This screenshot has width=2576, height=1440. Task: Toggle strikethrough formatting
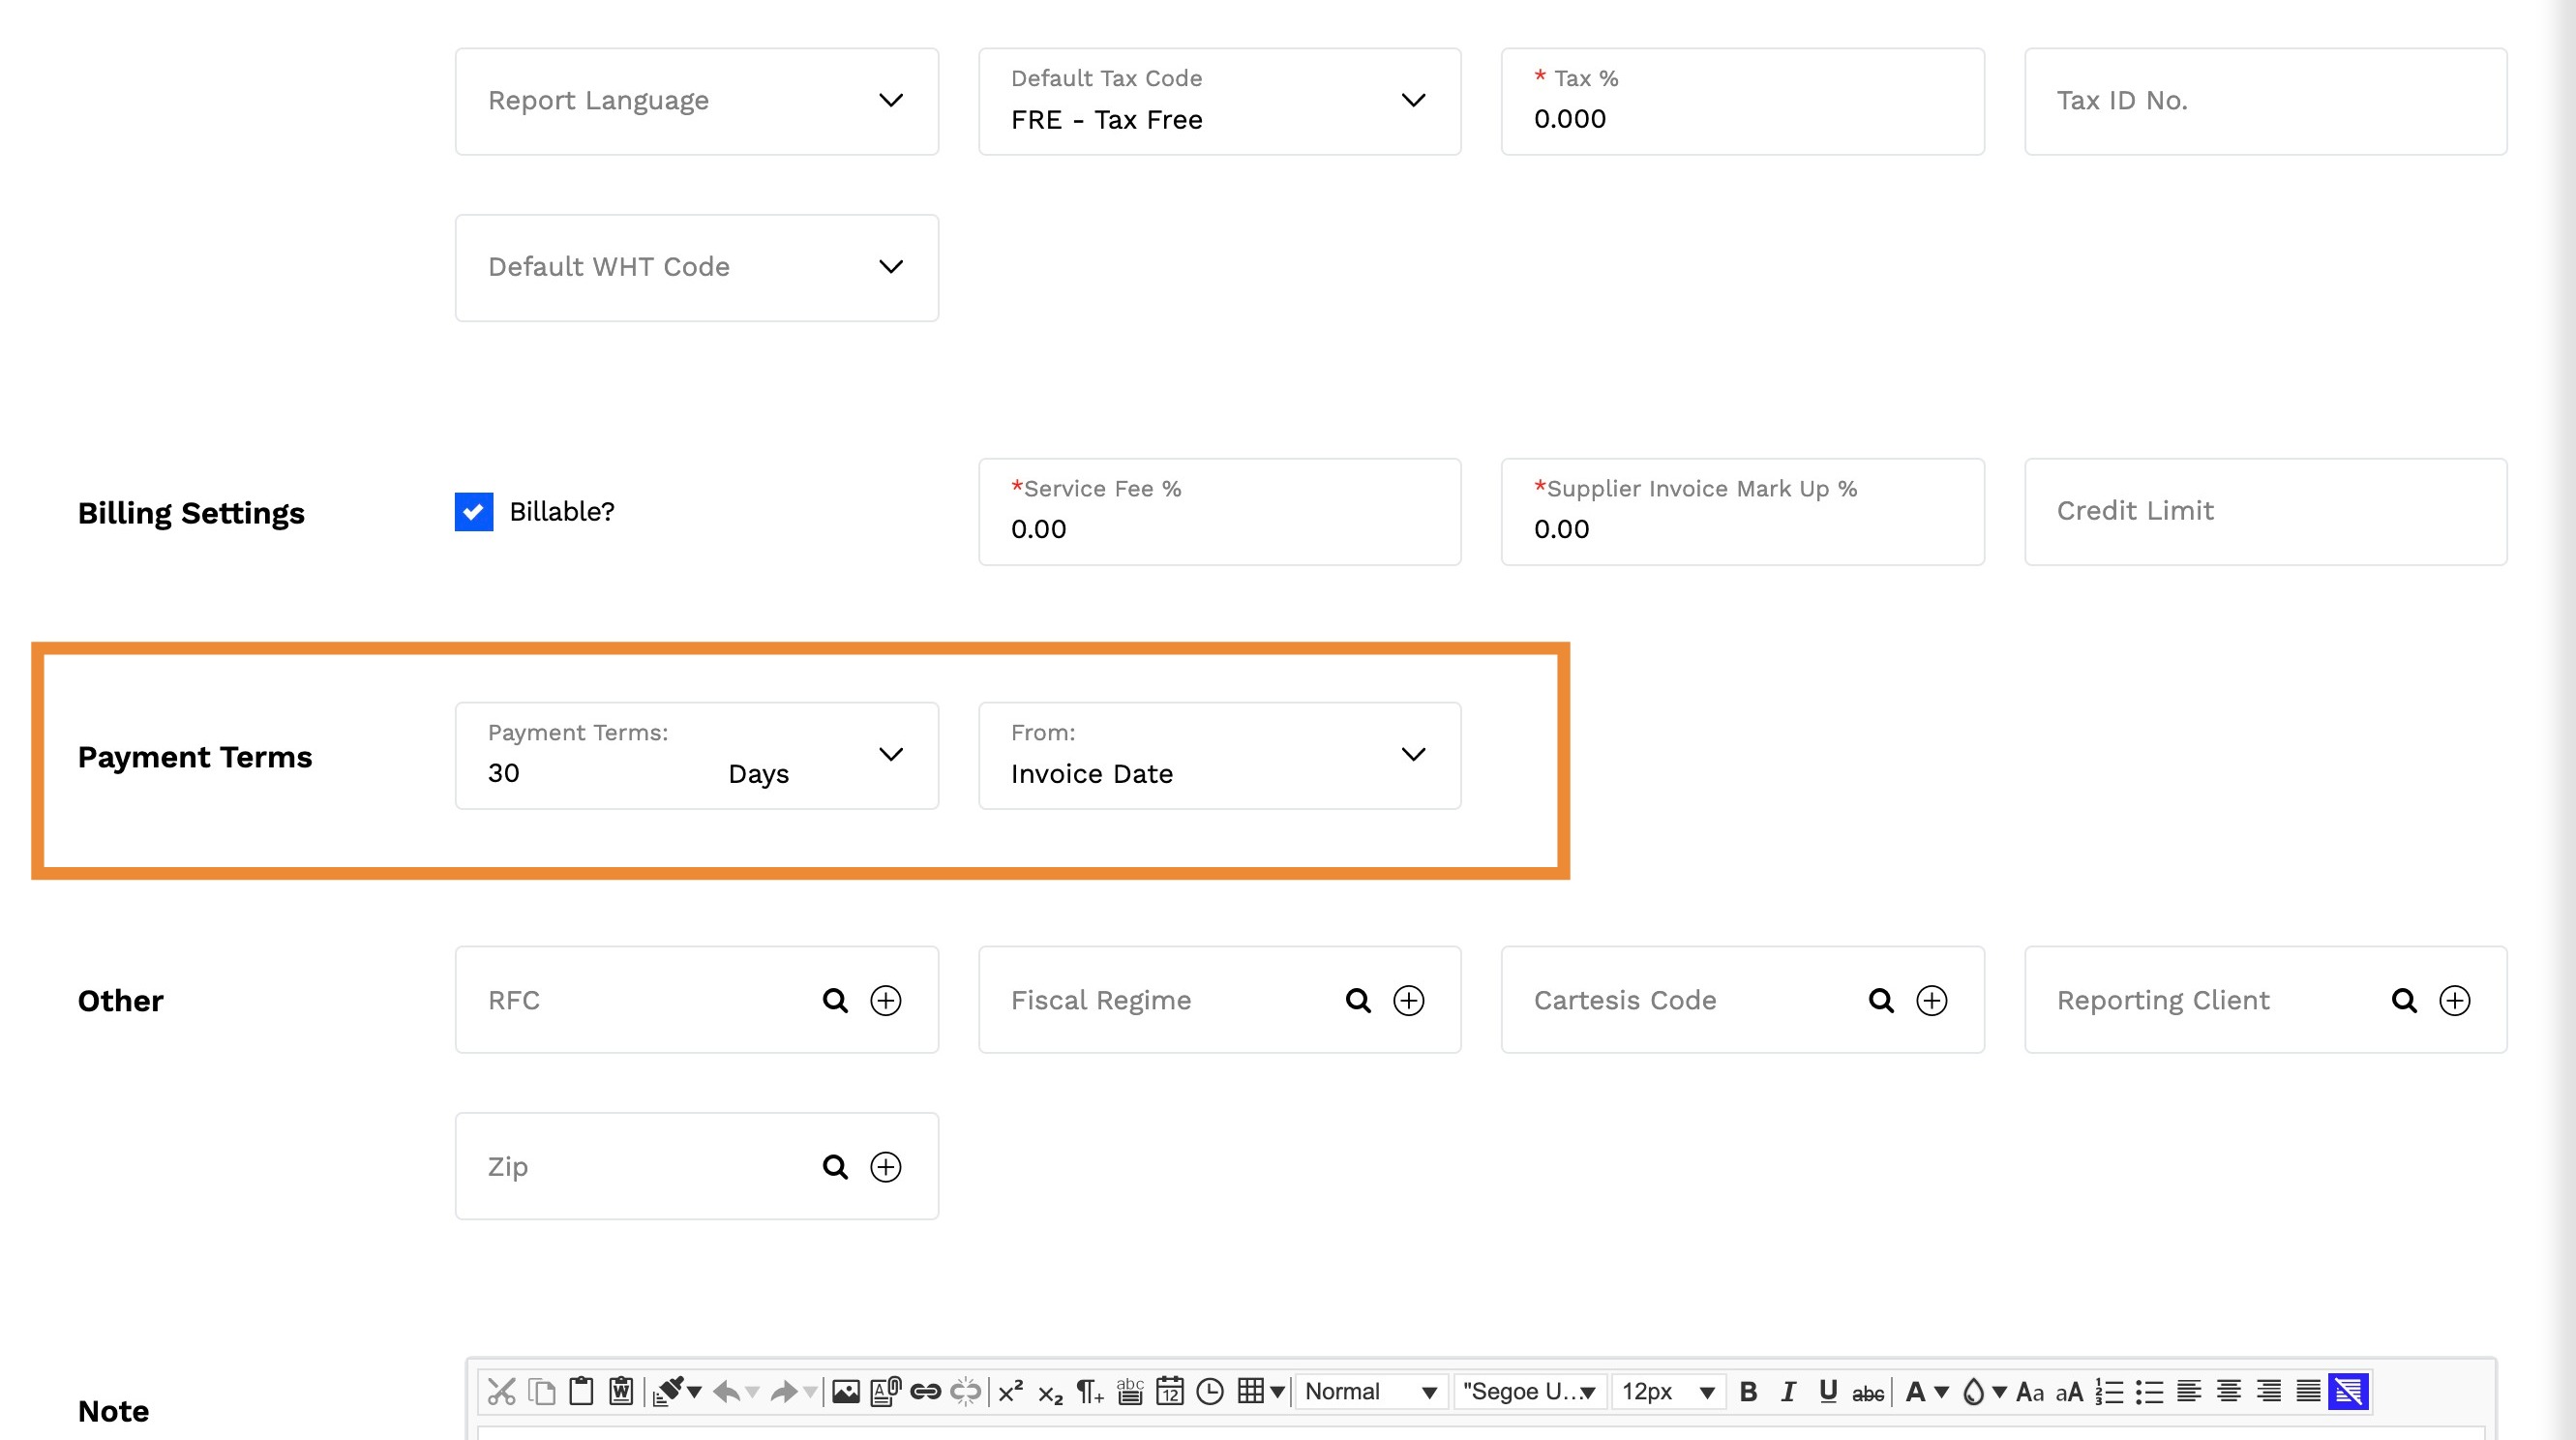[x=1868, y=1393]
